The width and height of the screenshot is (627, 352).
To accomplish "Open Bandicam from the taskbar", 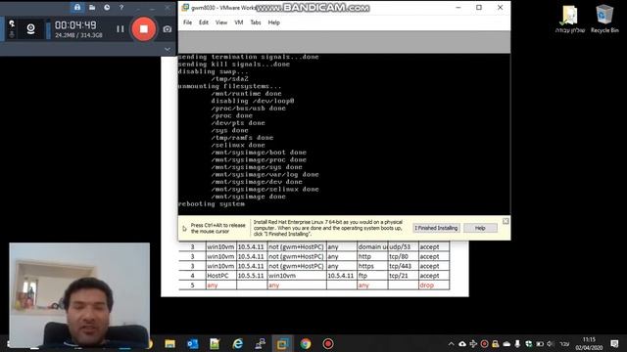I will click(328, 343).
